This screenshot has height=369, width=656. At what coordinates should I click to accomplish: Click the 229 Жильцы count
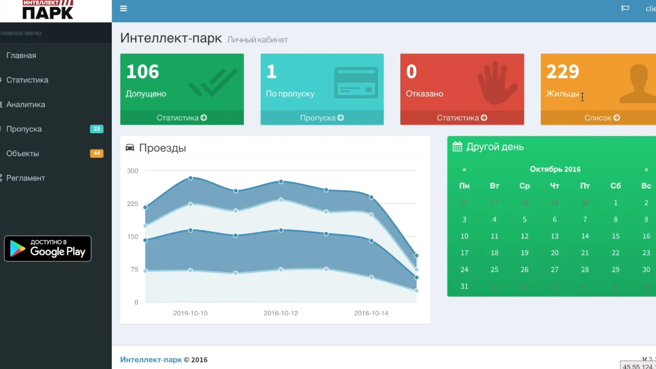563,72
